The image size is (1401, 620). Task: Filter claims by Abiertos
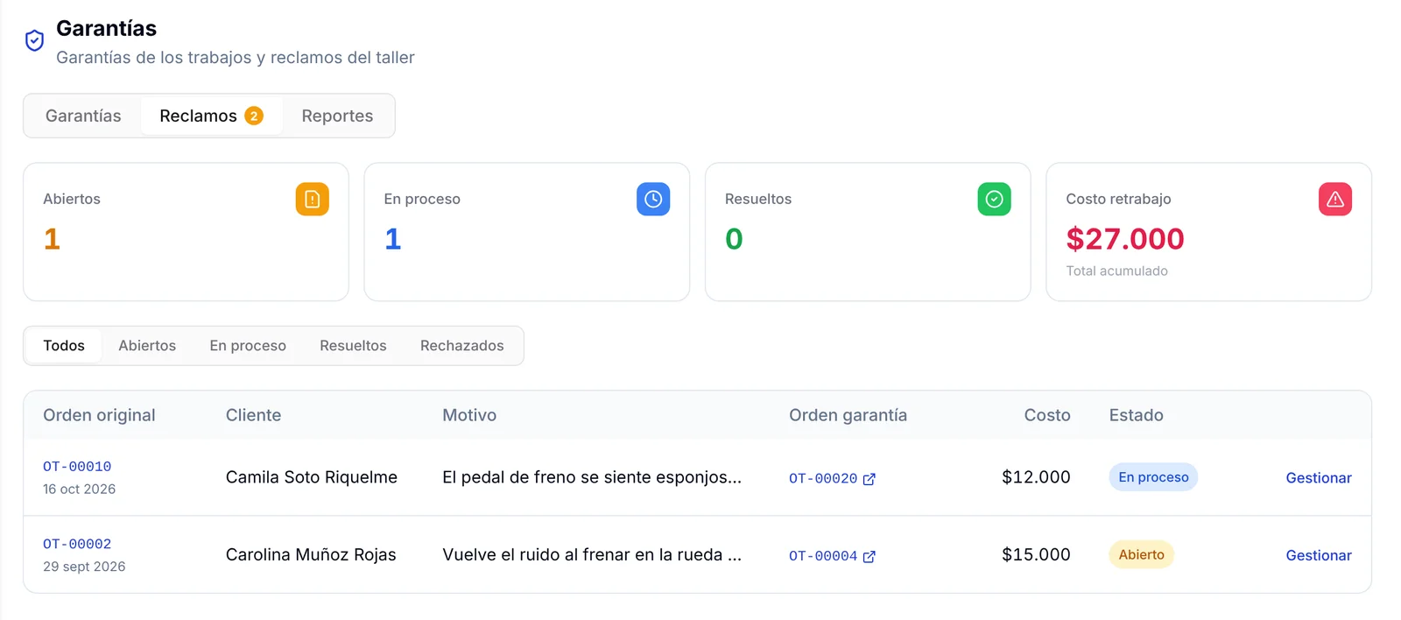point(147,346)
